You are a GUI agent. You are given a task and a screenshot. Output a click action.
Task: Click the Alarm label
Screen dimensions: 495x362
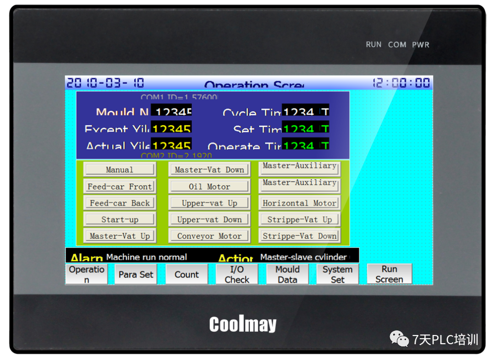87,258
